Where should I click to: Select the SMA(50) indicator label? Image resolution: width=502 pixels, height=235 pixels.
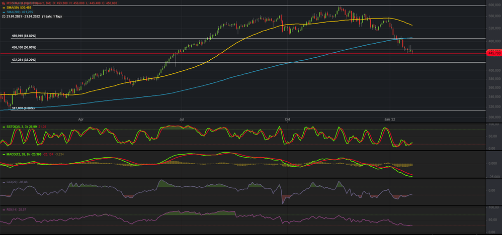tap(12, 8)
